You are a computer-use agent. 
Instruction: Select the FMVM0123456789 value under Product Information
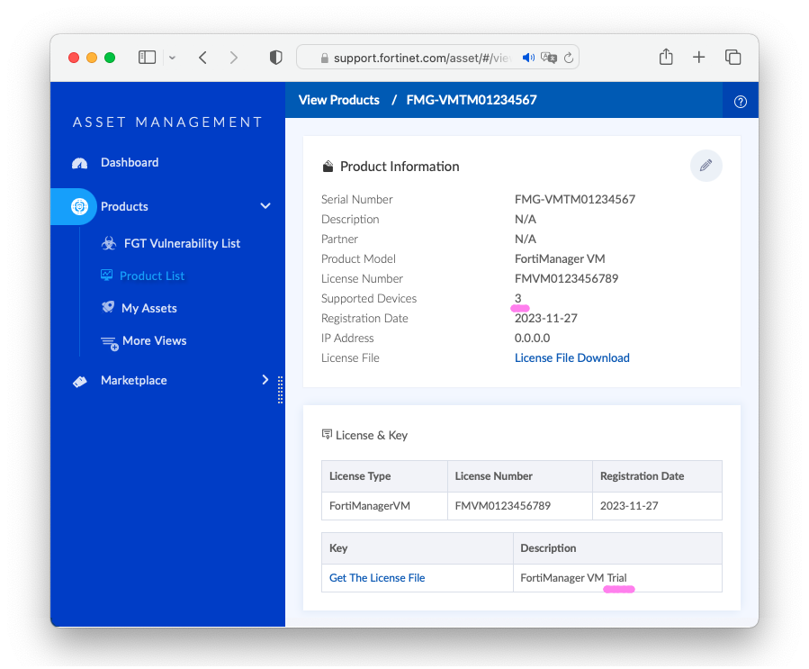click(567, 279)
